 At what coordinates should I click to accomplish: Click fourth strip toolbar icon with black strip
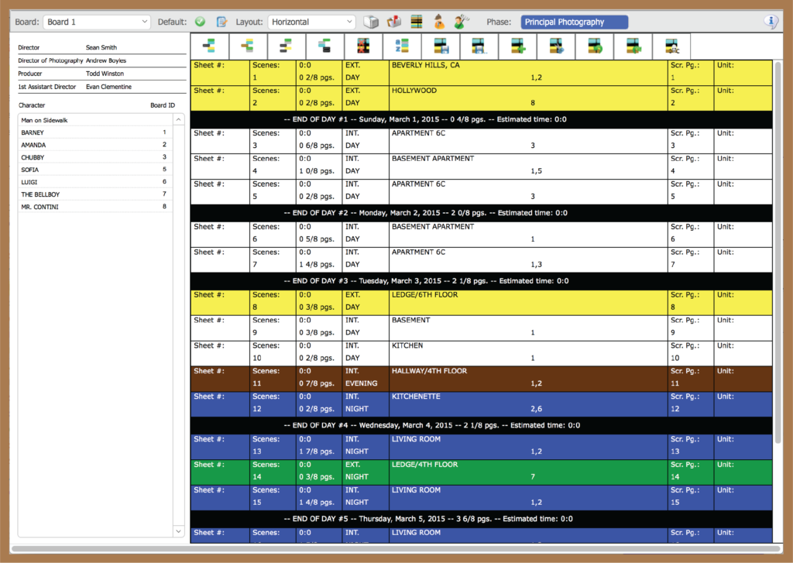pos(324,46)
